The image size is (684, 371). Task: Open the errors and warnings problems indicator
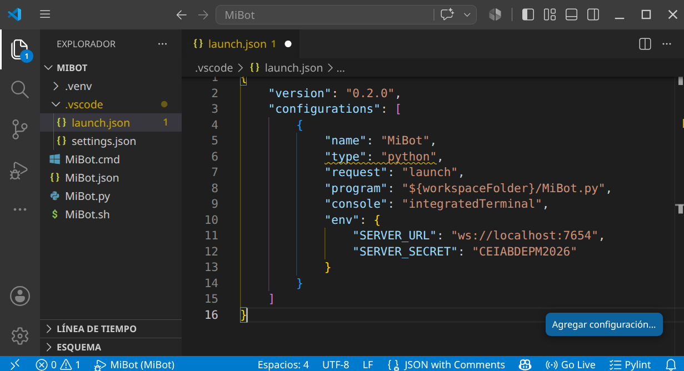[x=58, y=364]
